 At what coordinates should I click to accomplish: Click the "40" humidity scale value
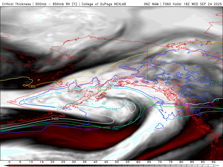[x=95, y=162]
